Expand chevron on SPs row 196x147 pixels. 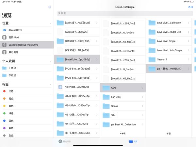coord(143,115)
